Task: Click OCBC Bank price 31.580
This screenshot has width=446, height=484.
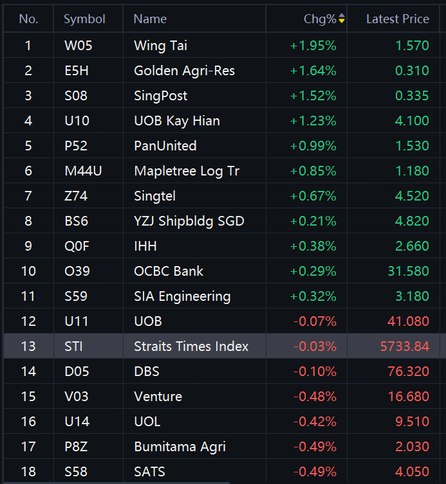Action: tap(408, 271)
